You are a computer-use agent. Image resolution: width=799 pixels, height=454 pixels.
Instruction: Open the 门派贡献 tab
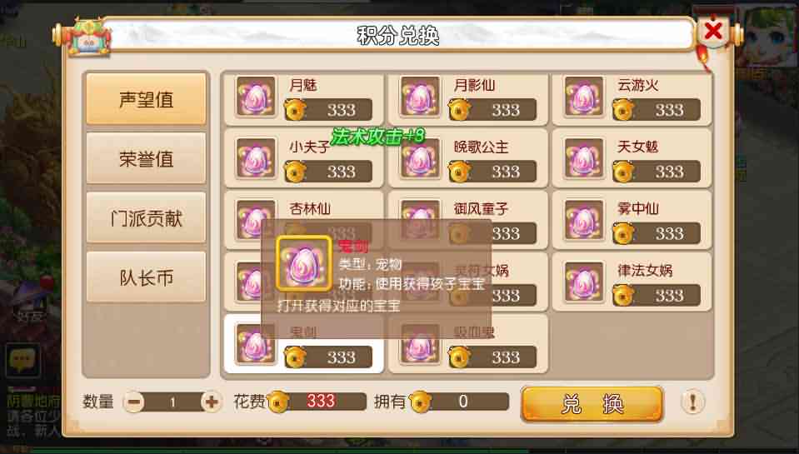147,218
